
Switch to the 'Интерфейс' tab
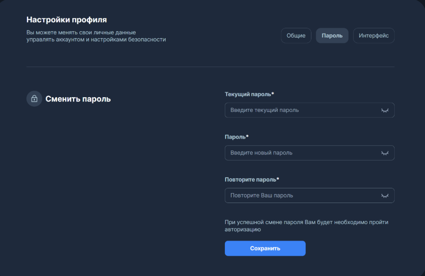pyautogui.click(x=373, y=35)
